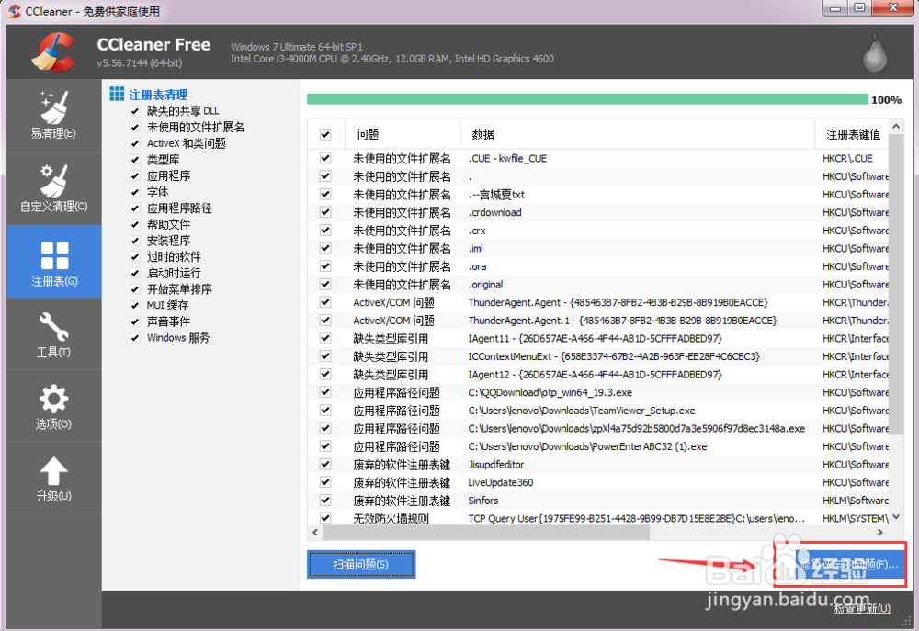Image resolution: width=919 pixels, height=631 pixels.
Task: Open the 易清理(E) Easy Clean section
Action: 53,116
